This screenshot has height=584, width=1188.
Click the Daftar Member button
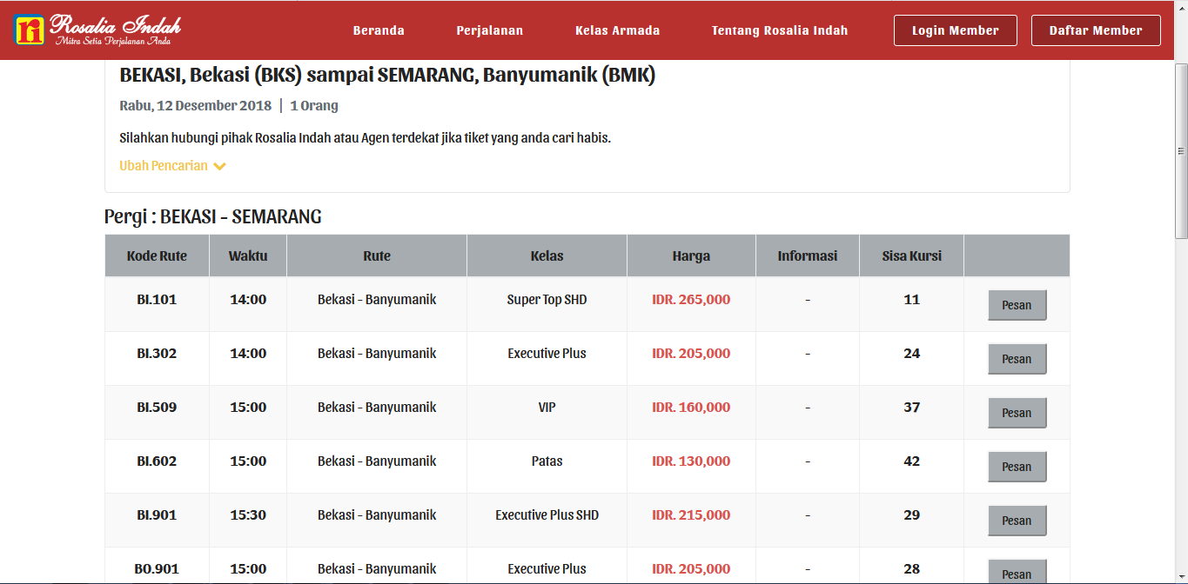(1095, 29)
